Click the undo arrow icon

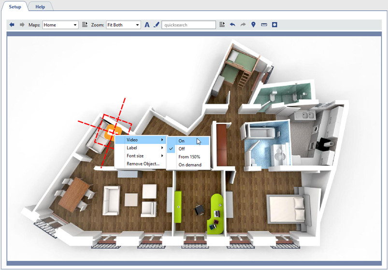(x=232, y=25)
